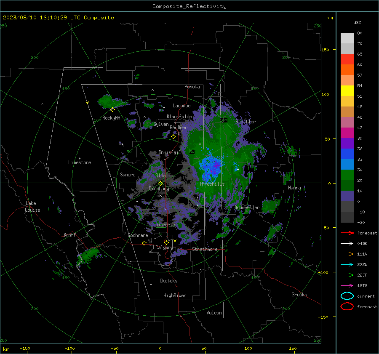Click the red forecast oval legend icon
Viewport: 379px width, 354px height.
click(347, 306)
